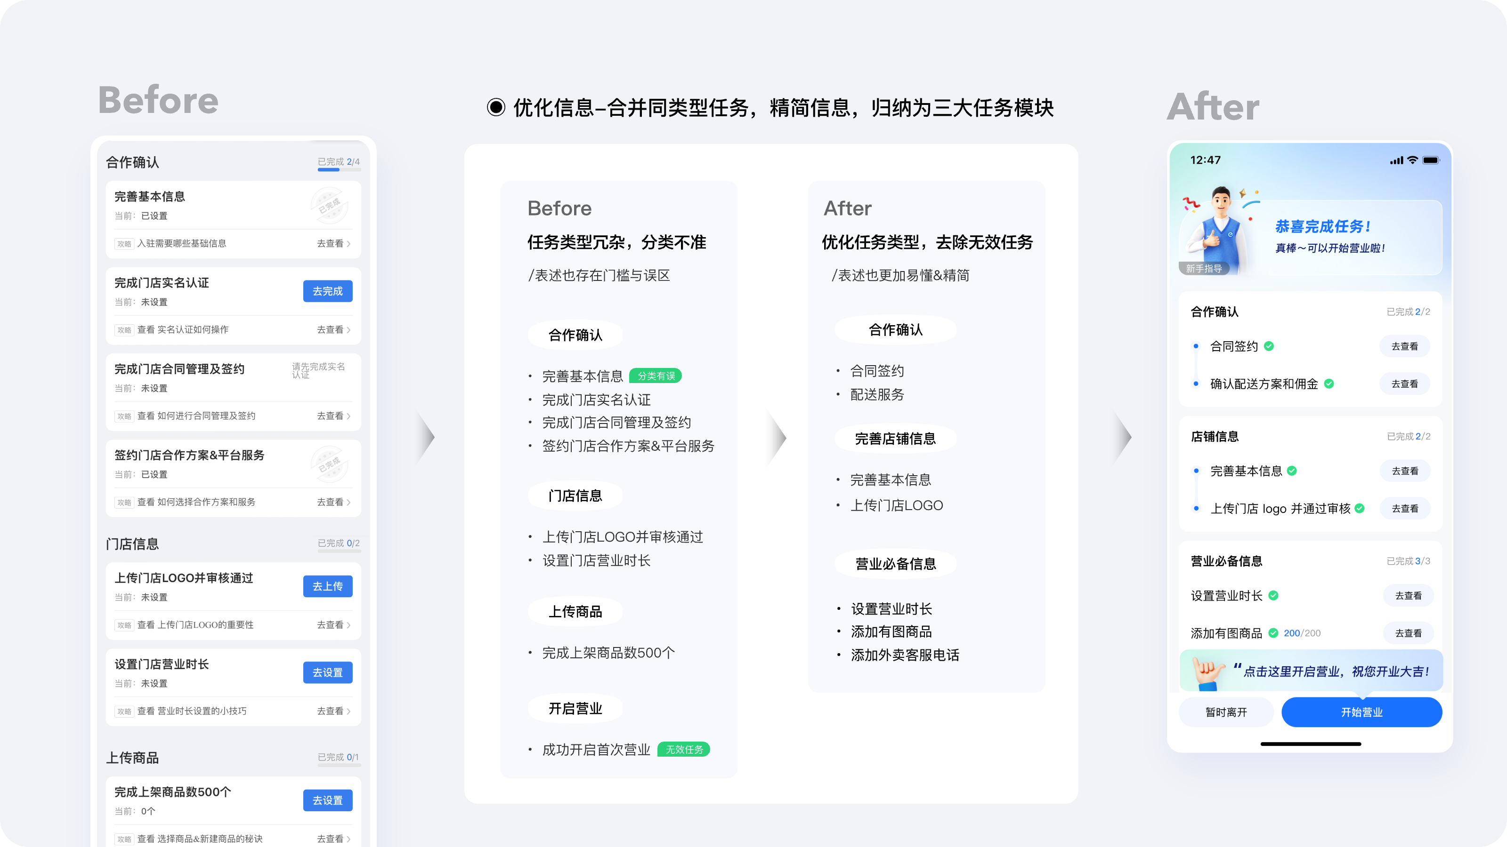Viewport: 1507px width, 847px height.
Task: Tap the 新手指导 label under the mascot
Action: [1204, 268]
